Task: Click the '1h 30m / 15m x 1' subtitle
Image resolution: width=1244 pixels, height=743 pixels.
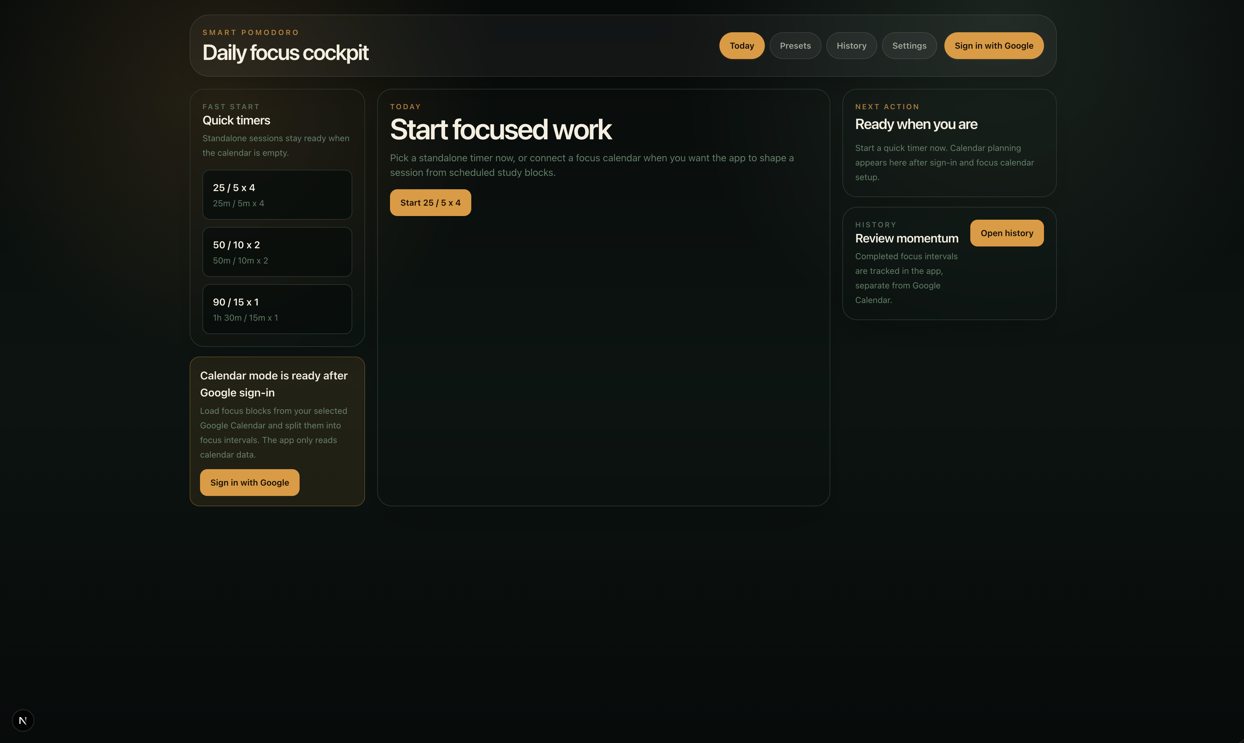Action: point(245,318)
